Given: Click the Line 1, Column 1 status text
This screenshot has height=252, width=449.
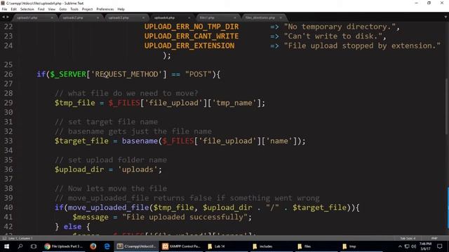Looking at the screenshot, I should [x=20, y=238].
